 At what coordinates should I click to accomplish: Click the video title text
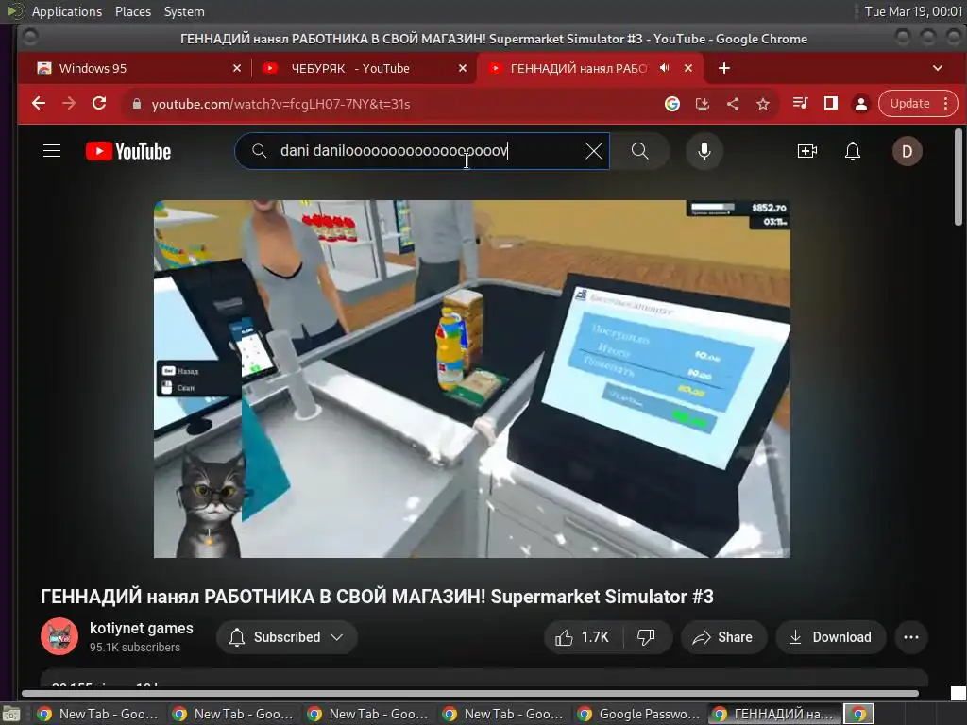click(377, 597)
